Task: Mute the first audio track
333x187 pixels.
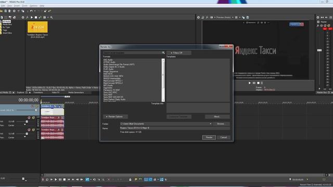Action: tap(29, 118)
